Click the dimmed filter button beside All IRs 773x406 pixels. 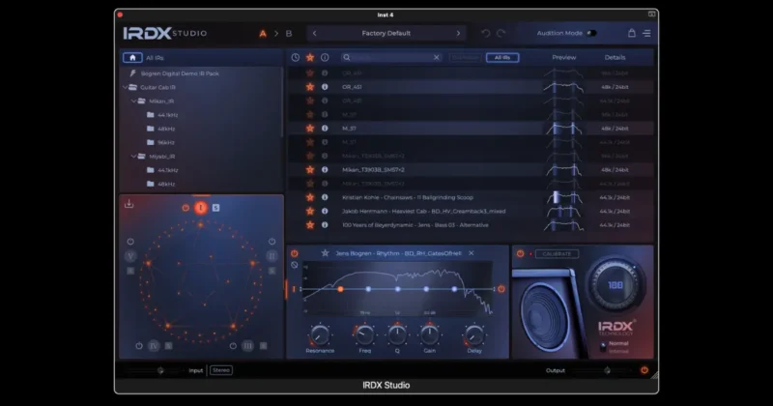point(466,58)
